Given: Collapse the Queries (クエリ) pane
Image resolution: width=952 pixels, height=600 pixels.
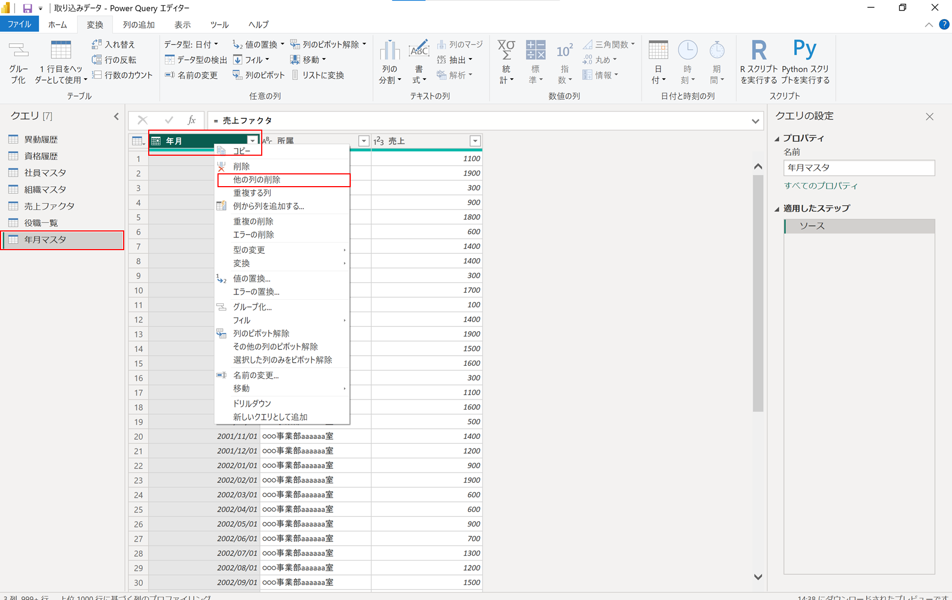Looking at the screenshot, I should (116, 116).
